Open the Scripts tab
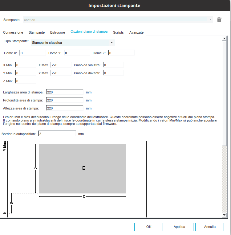 tap(118, 32)
